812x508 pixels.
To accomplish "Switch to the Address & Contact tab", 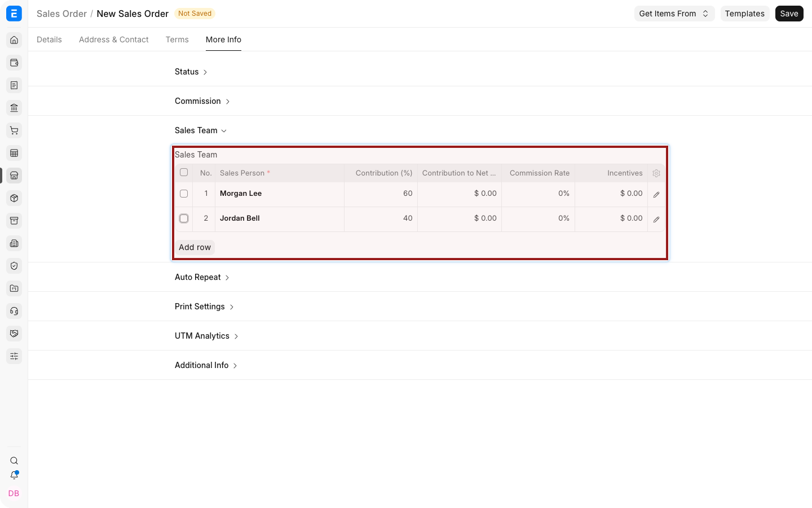I will tap(114, 40).
